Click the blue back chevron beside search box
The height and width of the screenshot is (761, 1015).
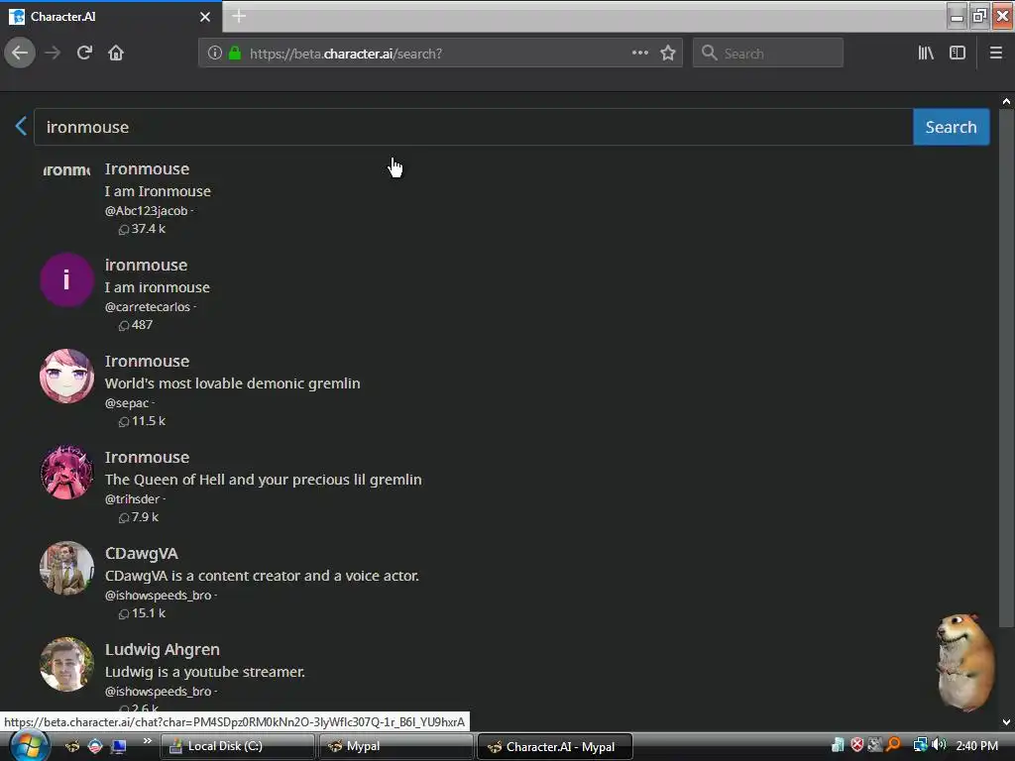point(21,126)
